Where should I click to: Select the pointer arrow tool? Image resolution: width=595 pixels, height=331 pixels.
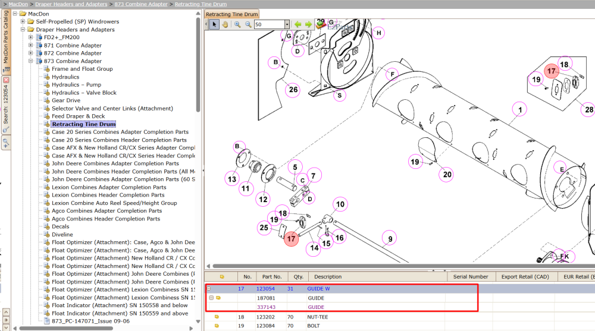(x=214, y=24)
